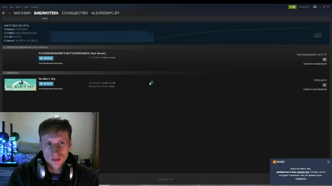The height and width of the screenshot is (186, 332).
Task: Click the PLAYERUNKNOWN'S BATTLEGROUNDS (Test Server) title
Action: pos(72,53)
